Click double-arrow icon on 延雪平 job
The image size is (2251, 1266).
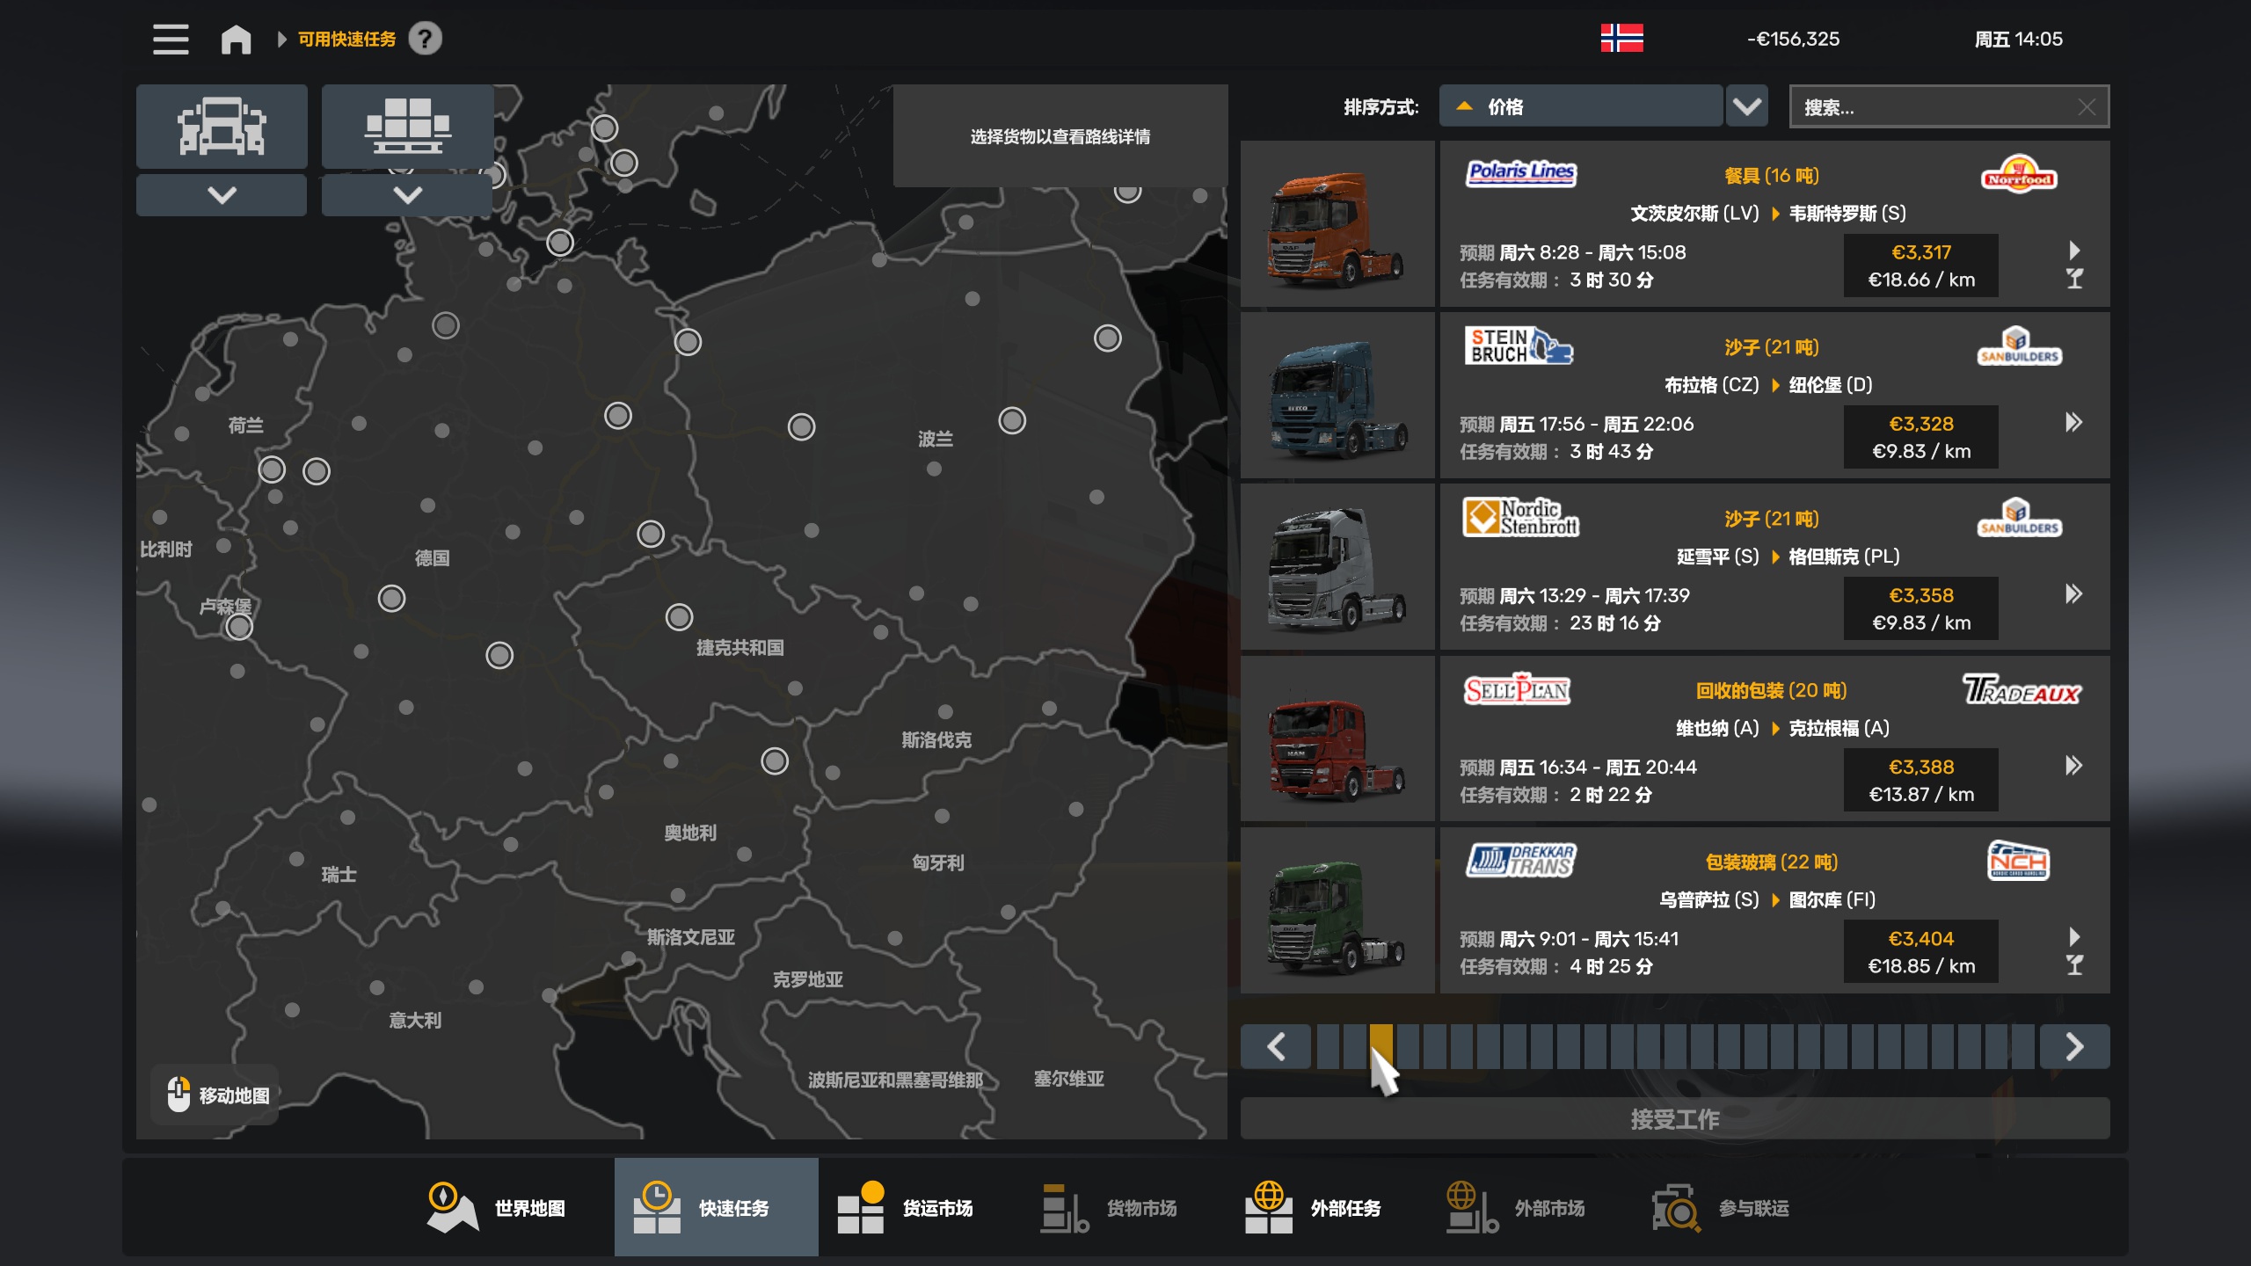tap(2074, 593)
